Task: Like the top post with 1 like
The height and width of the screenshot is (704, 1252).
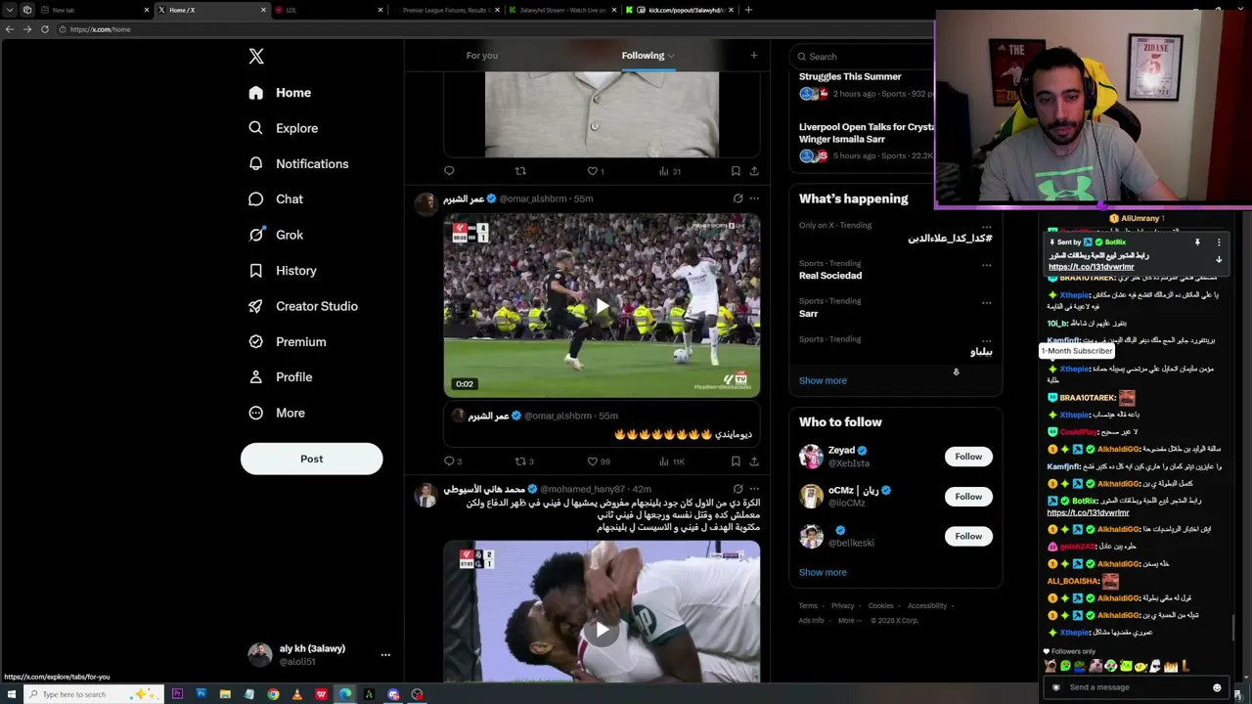Action: 593,171
